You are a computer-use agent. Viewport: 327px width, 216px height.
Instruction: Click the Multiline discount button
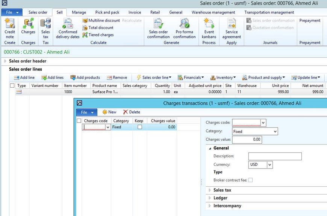point(101,20)
